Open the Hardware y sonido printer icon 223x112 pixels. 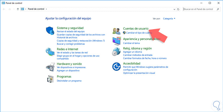pos(50,67)
